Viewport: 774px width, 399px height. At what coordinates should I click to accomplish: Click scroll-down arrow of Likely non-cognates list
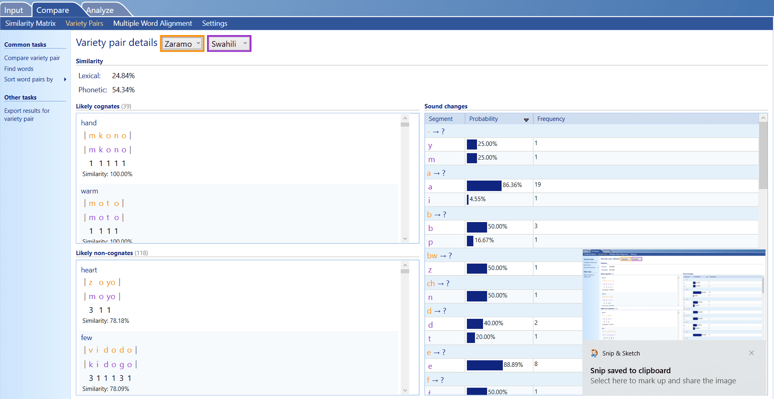tap(405, 390)
